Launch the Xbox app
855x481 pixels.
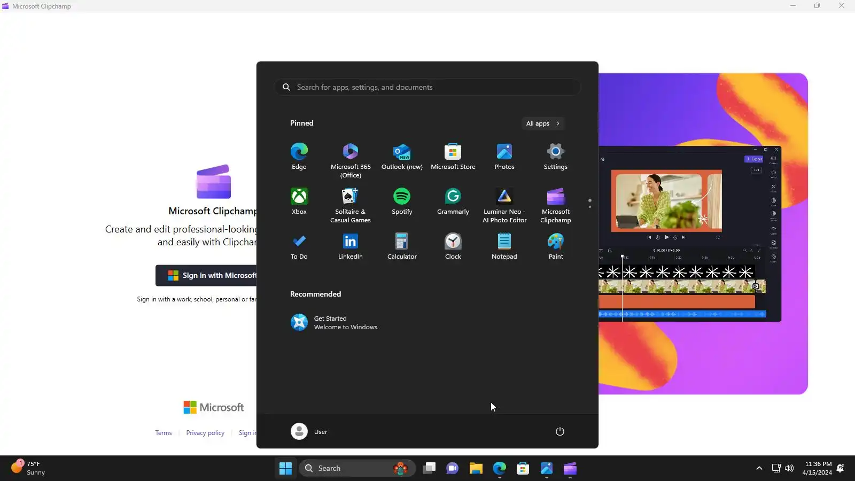299,201
